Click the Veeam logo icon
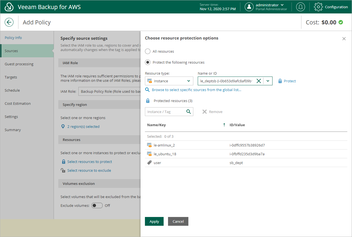 [9, 7]
